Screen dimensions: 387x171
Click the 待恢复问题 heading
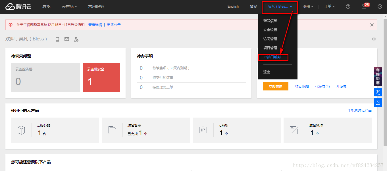tap(21, 56)
